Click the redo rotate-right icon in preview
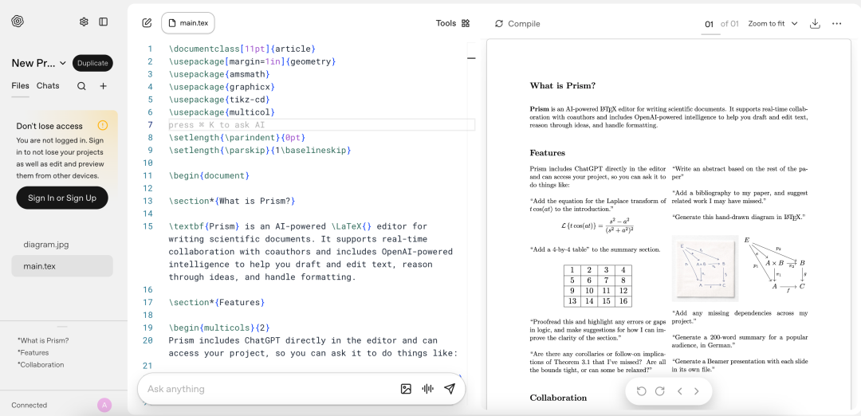This screenshot has width=861, height=416. [x=660, y=391]
